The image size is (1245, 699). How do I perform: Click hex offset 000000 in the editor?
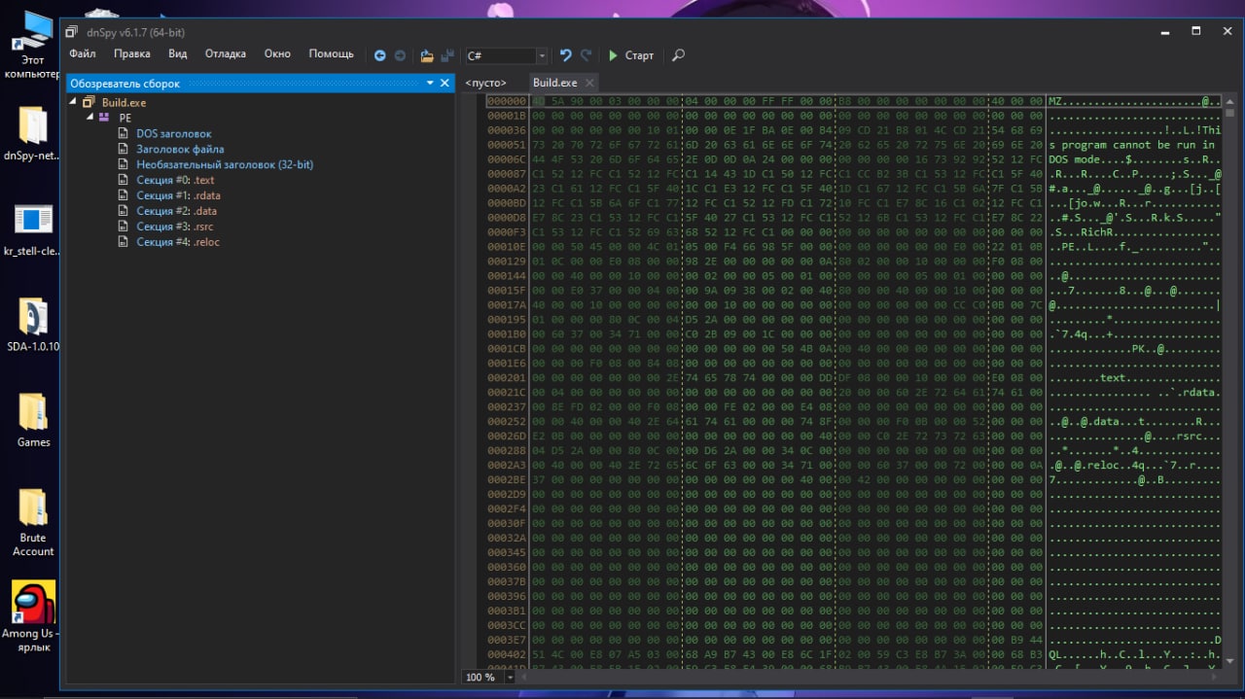tap(506, 101)
